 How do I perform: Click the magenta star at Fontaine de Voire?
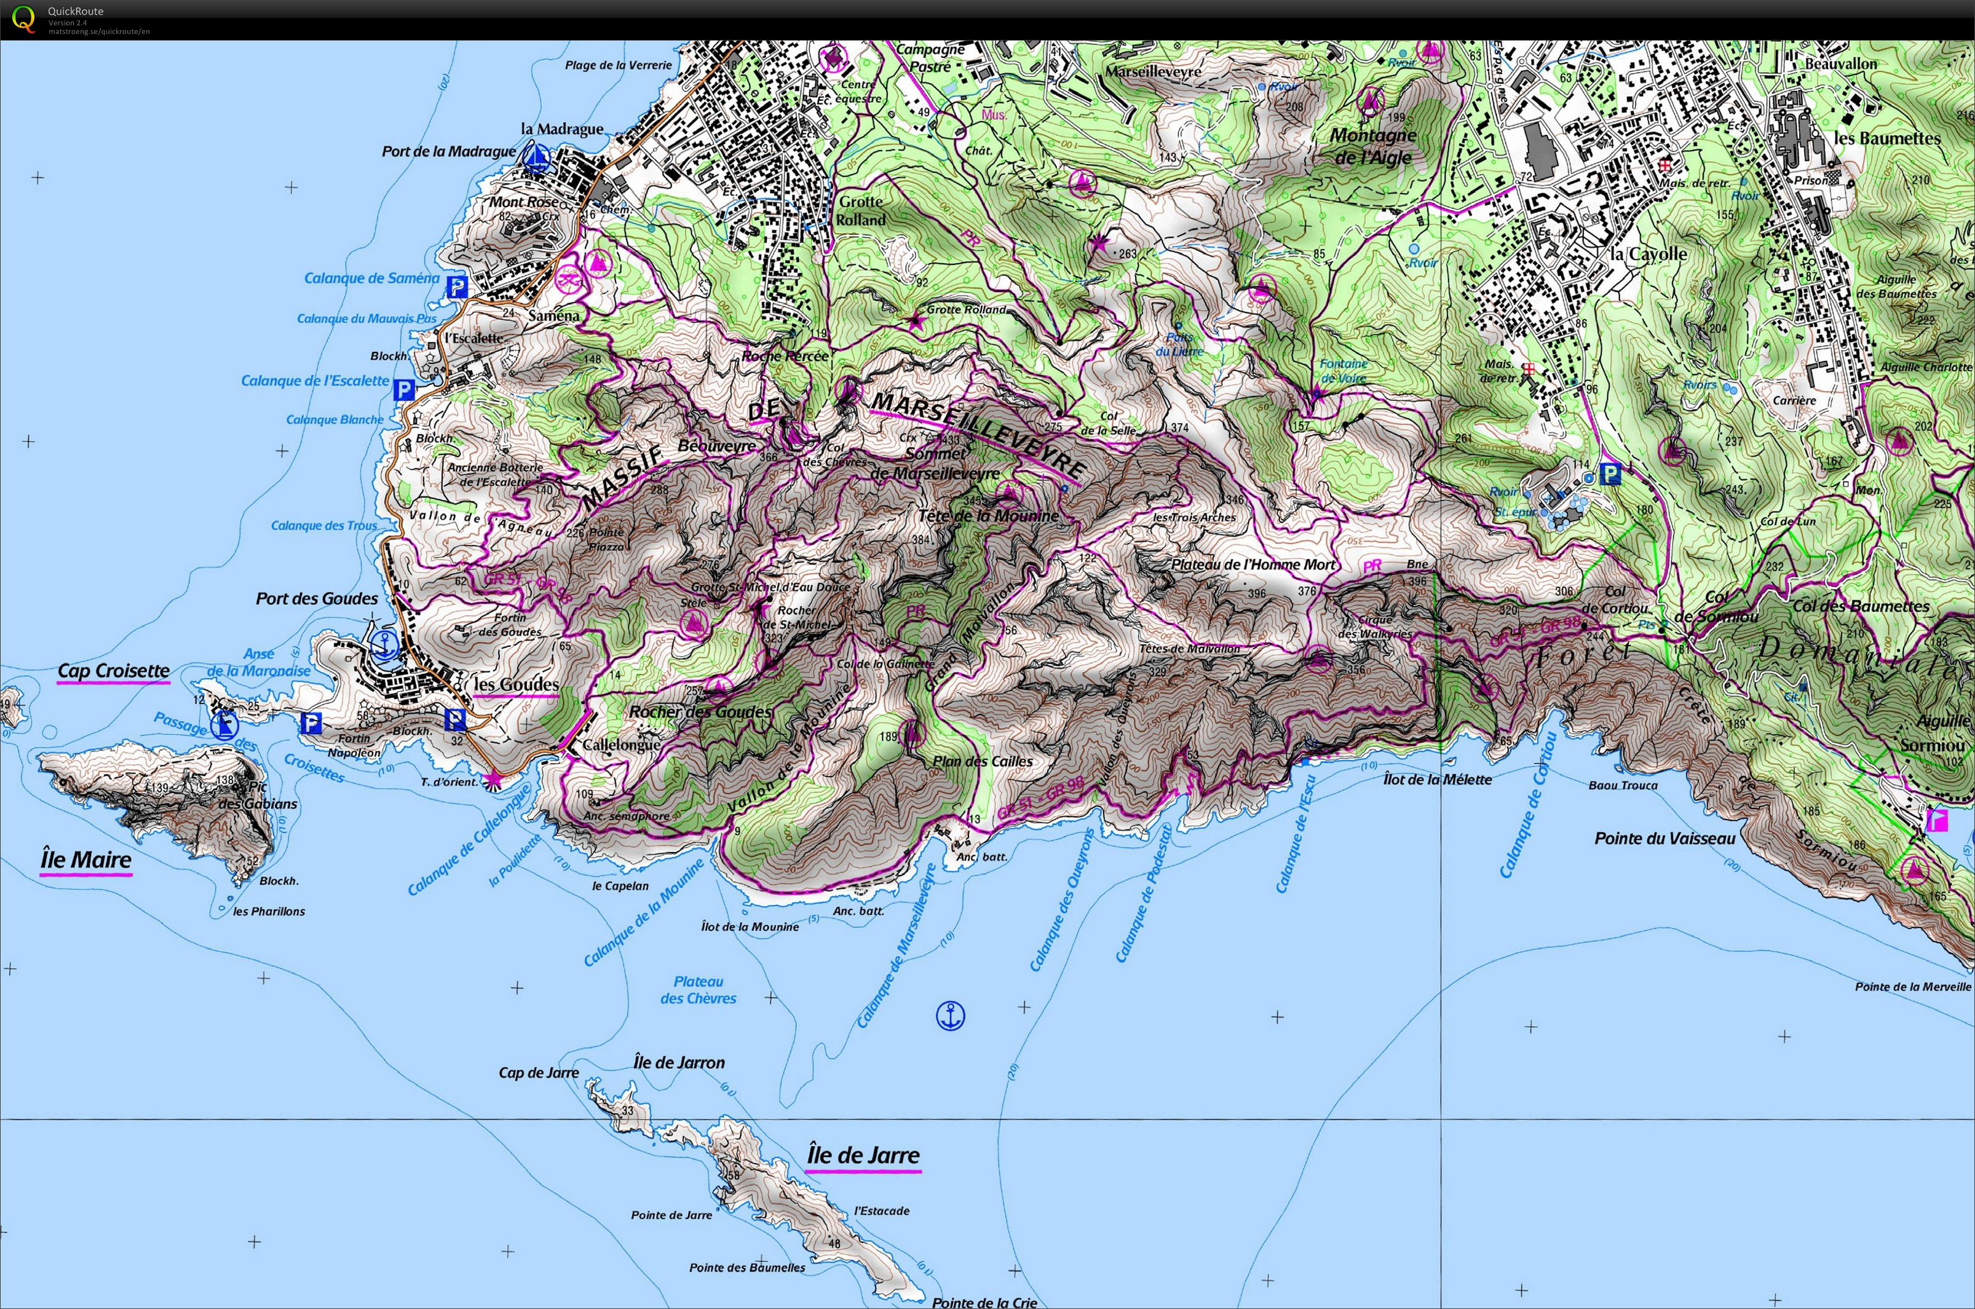[1316, 396]
